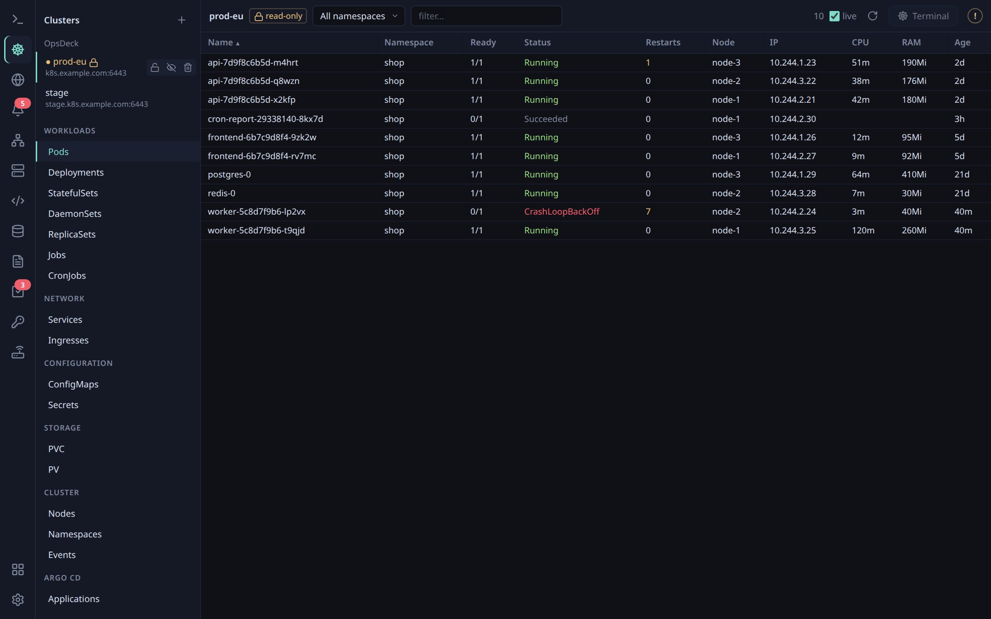This screenshot has height=619, width=991.
Task: Focus the filter input field
Action: click(x=486, y=16)
